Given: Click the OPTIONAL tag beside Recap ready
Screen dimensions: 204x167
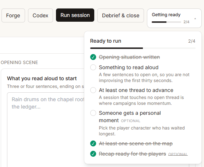Looking at the screenshot, I should [178, 154].
